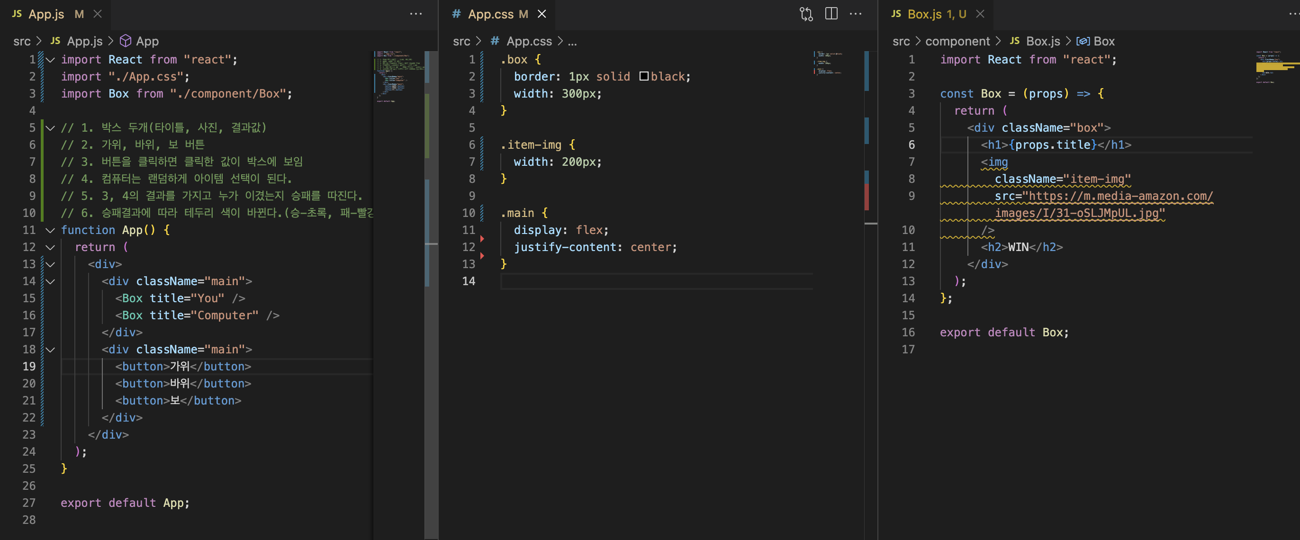Open the App.js editor tab

46,14
